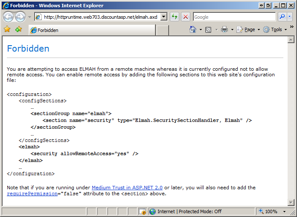Click the red Stop loading icon
The width and height of the screenshot is (297, 217).
coord(186,17)
